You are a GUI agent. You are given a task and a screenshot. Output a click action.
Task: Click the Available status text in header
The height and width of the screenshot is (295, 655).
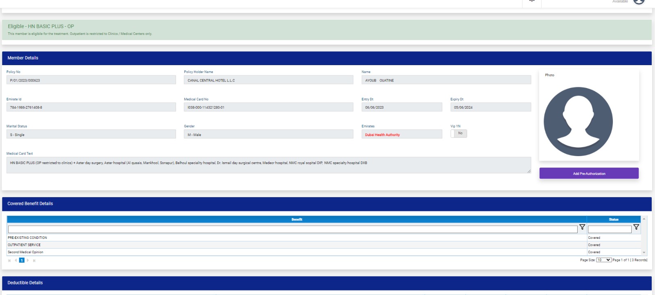pyautogui.click(x=620, y=2)
